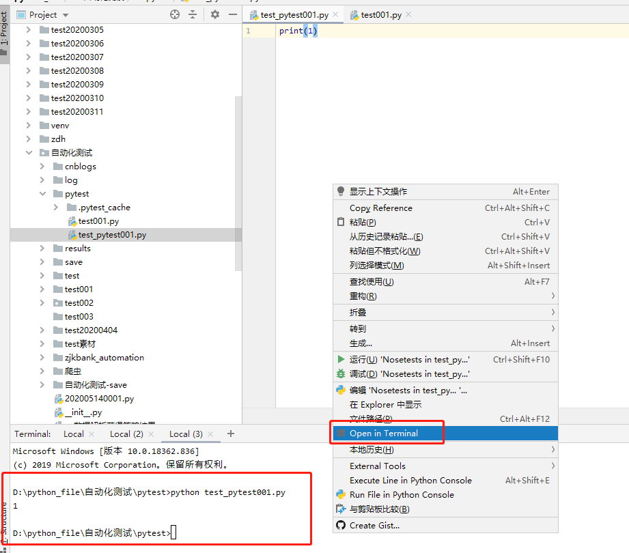Add new terminal session with plus icon
This screenshot has height=553, width=629.
pos(231,434)
